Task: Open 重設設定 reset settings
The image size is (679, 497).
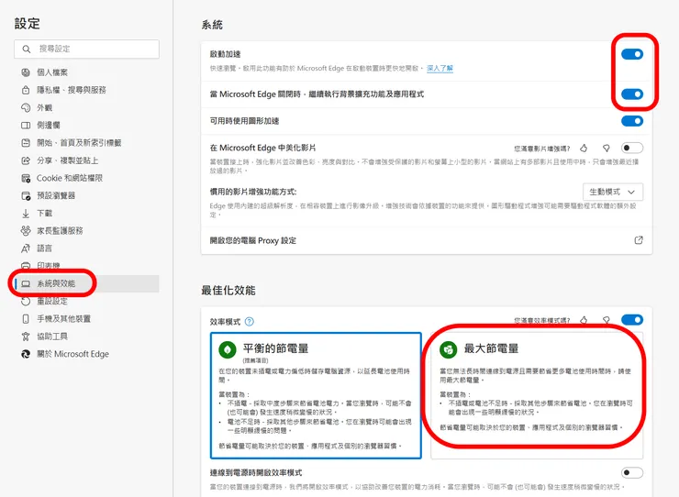Action: [52, 302]
